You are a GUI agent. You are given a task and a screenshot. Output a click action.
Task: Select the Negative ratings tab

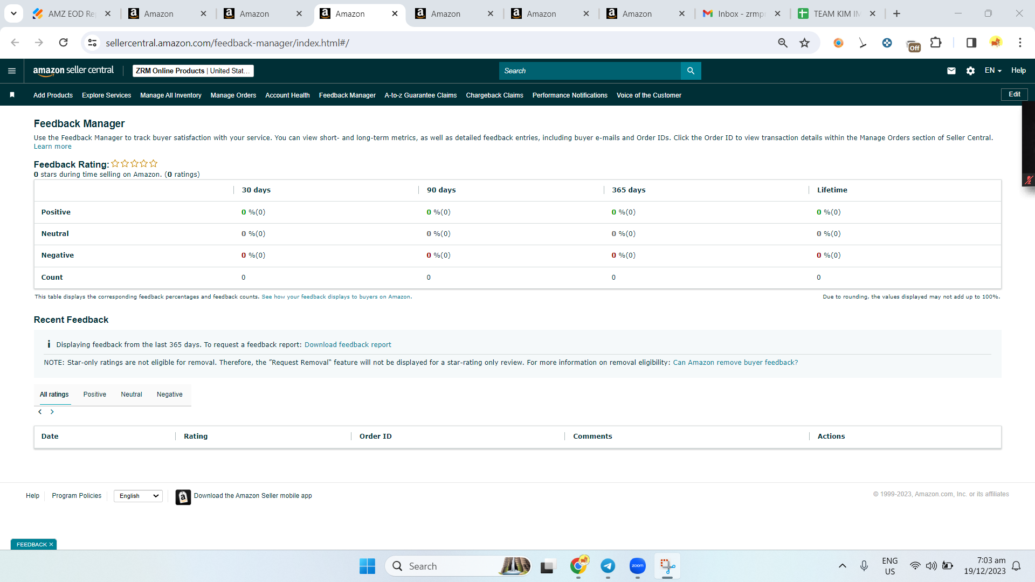tap(170, 394)
